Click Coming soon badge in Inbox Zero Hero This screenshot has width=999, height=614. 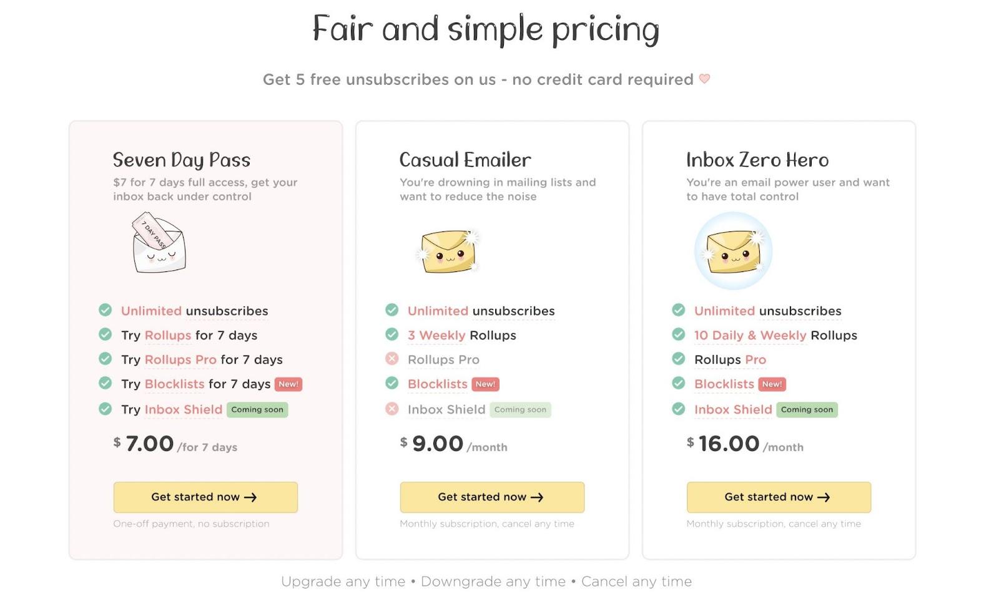[x=807, y=410]
